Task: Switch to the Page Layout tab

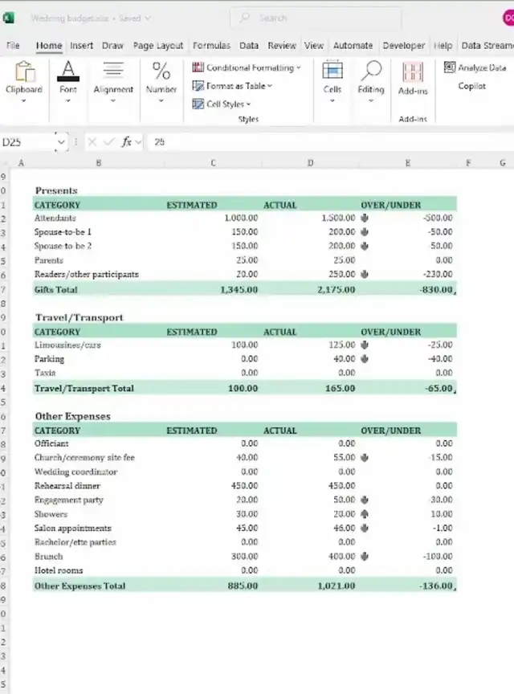Action: [x=158, y=46]
